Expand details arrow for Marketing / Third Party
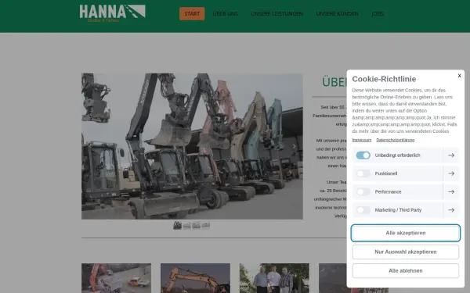 coord(451,210)
